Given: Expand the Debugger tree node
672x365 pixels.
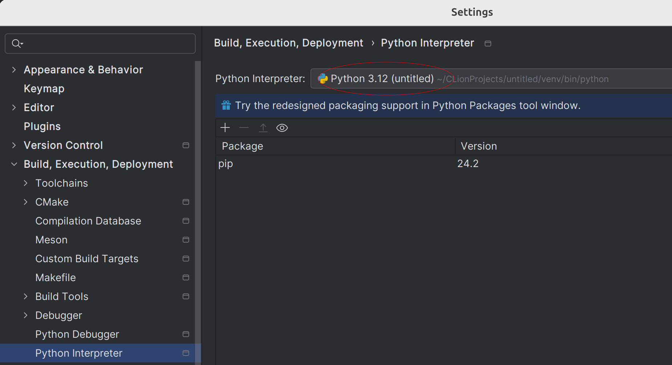Looking at the screenshot, I should [x=25, y=315].
